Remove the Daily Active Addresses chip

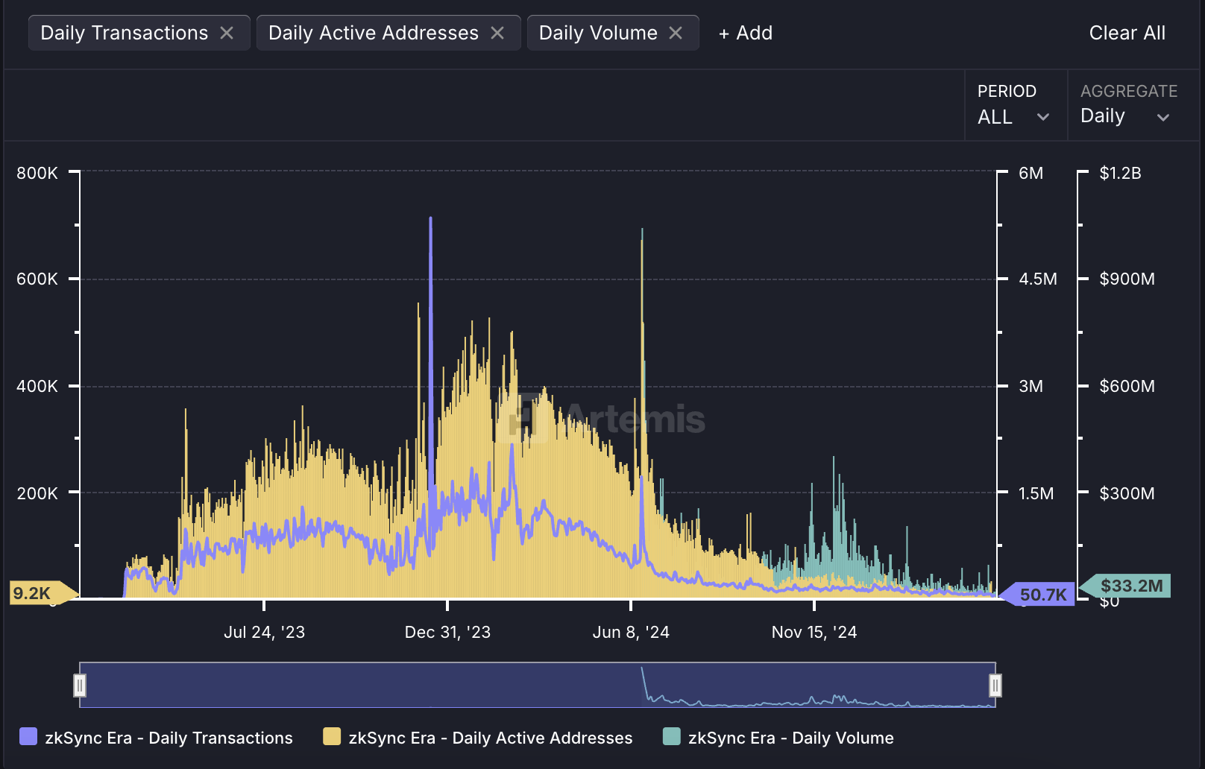[497, 33]
